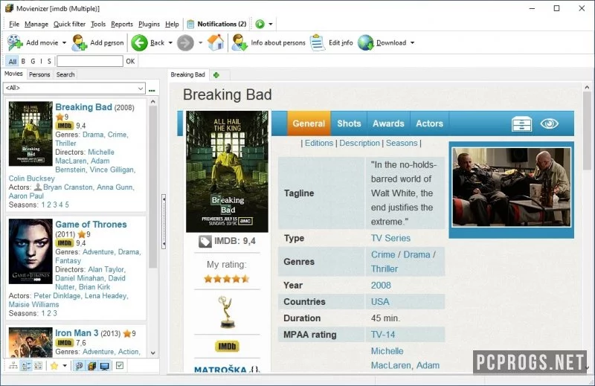This screenshot has width=595, height=386.
Task: Open the Actors tab
Action: point(430,123)
